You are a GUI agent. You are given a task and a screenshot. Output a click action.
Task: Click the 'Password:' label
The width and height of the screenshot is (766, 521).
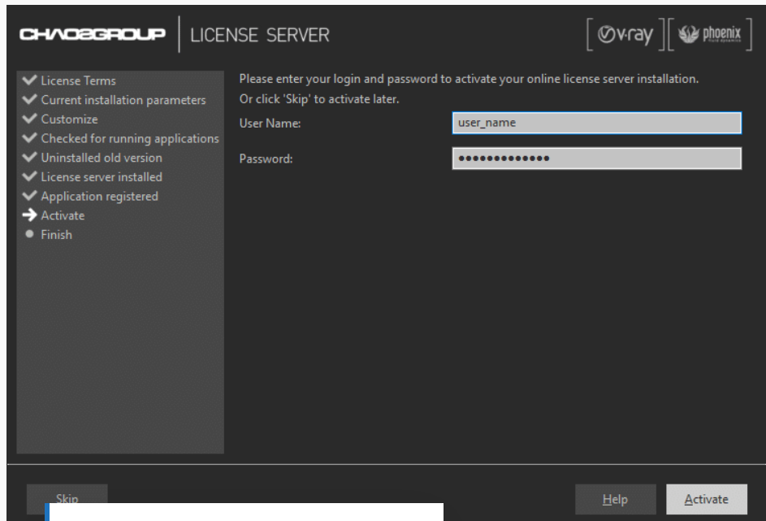266,158
